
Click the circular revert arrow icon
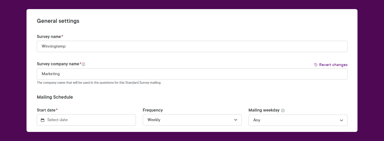tap(316, 65)
